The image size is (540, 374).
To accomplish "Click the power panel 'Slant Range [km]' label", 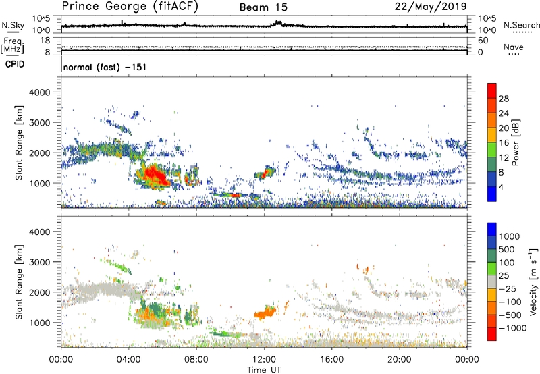I will point(19,142).
